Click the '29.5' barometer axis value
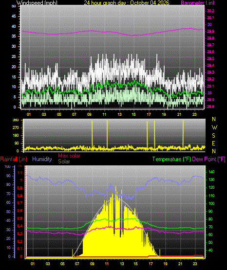This screenshot has width=227, height=270. point(210,58)
